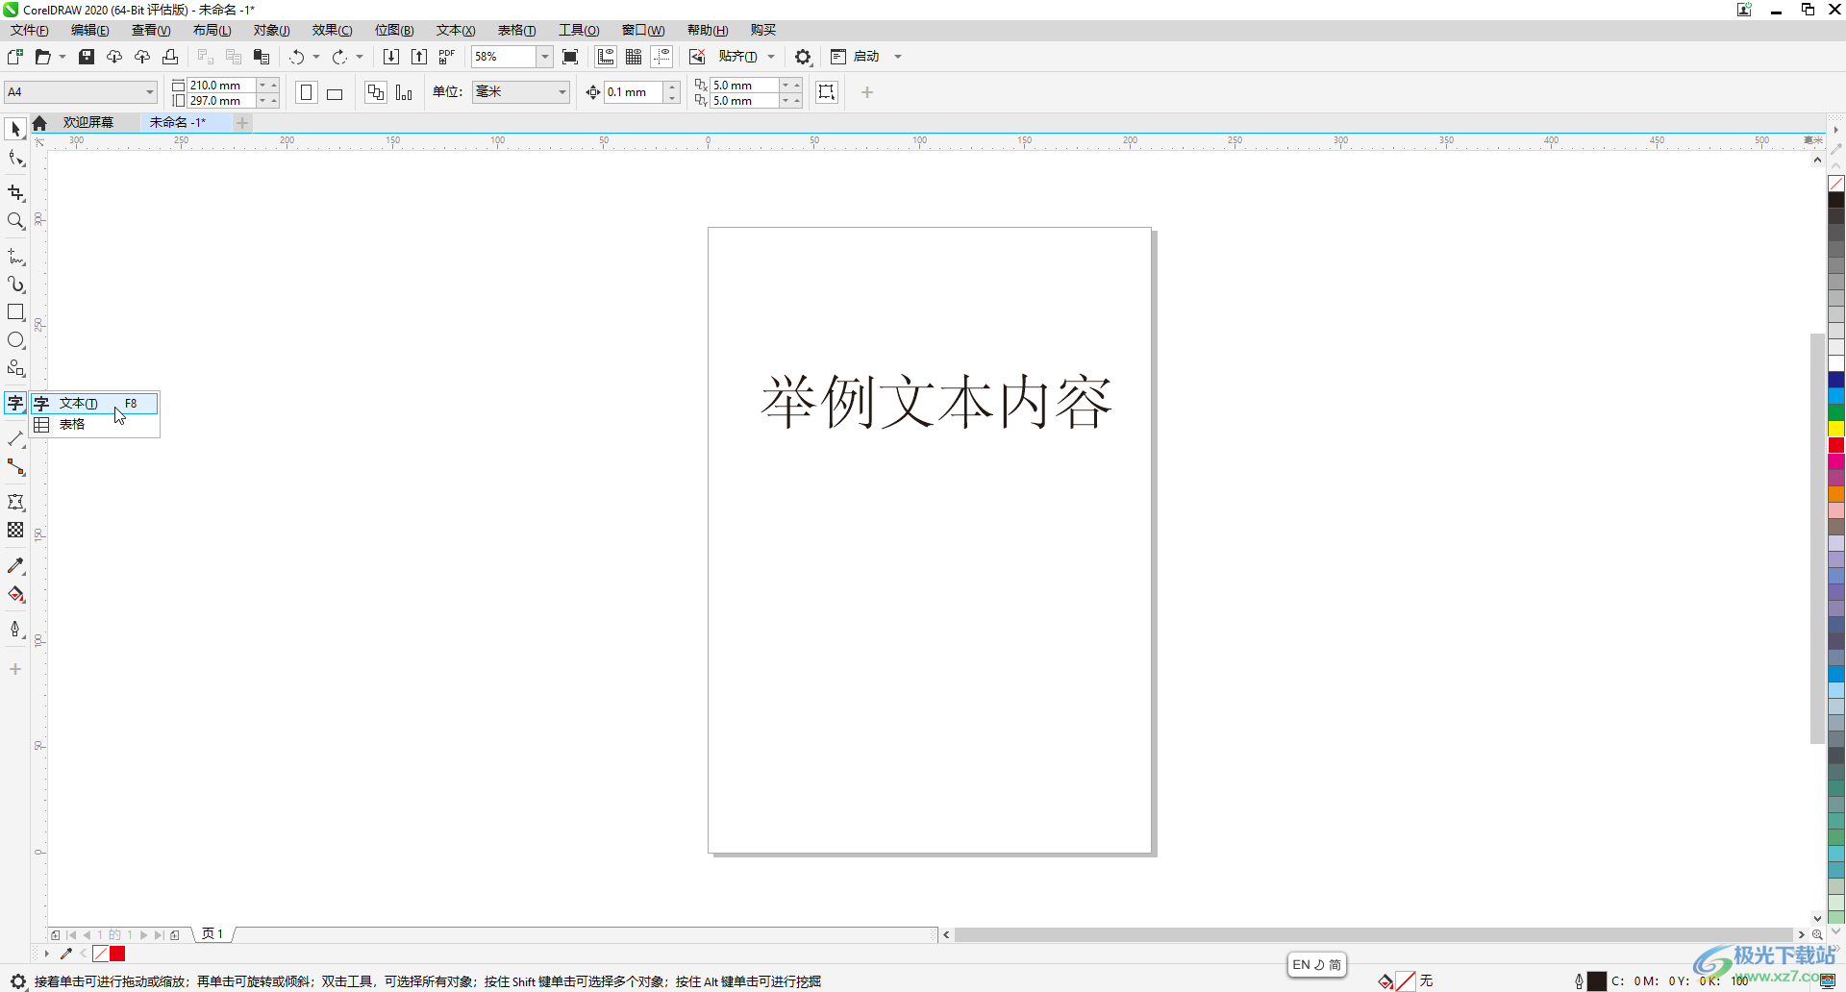Toggle Current page layout button
Image resolution: width=1846 pixels, height=992 pixels.
pos(404,92)
